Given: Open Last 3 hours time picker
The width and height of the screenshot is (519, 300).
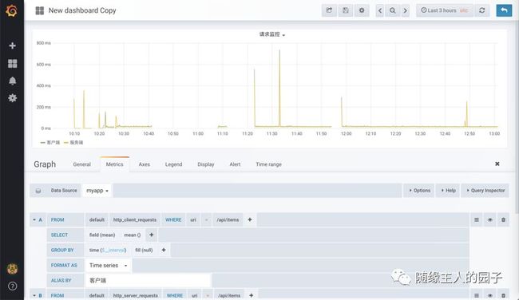Looking at the screenshot, I should 444,10.
